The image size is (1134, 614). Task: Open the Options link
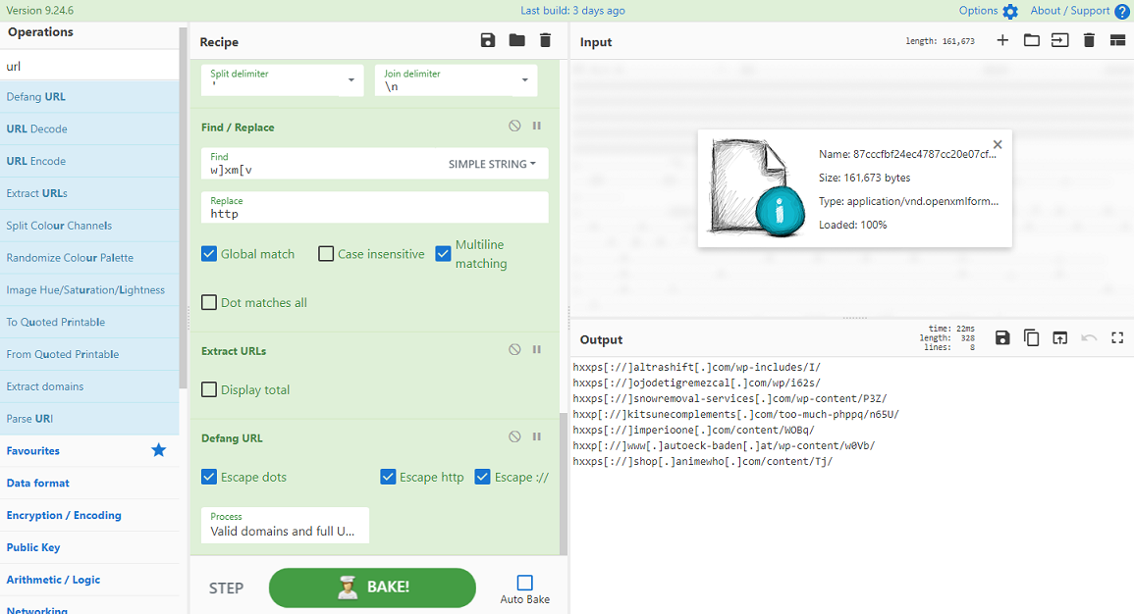pos(978,11)
